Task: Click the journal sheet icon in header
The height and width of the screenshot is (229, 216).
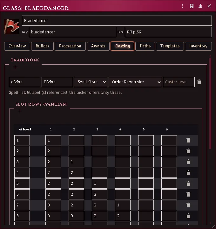Action: [192, 6]
